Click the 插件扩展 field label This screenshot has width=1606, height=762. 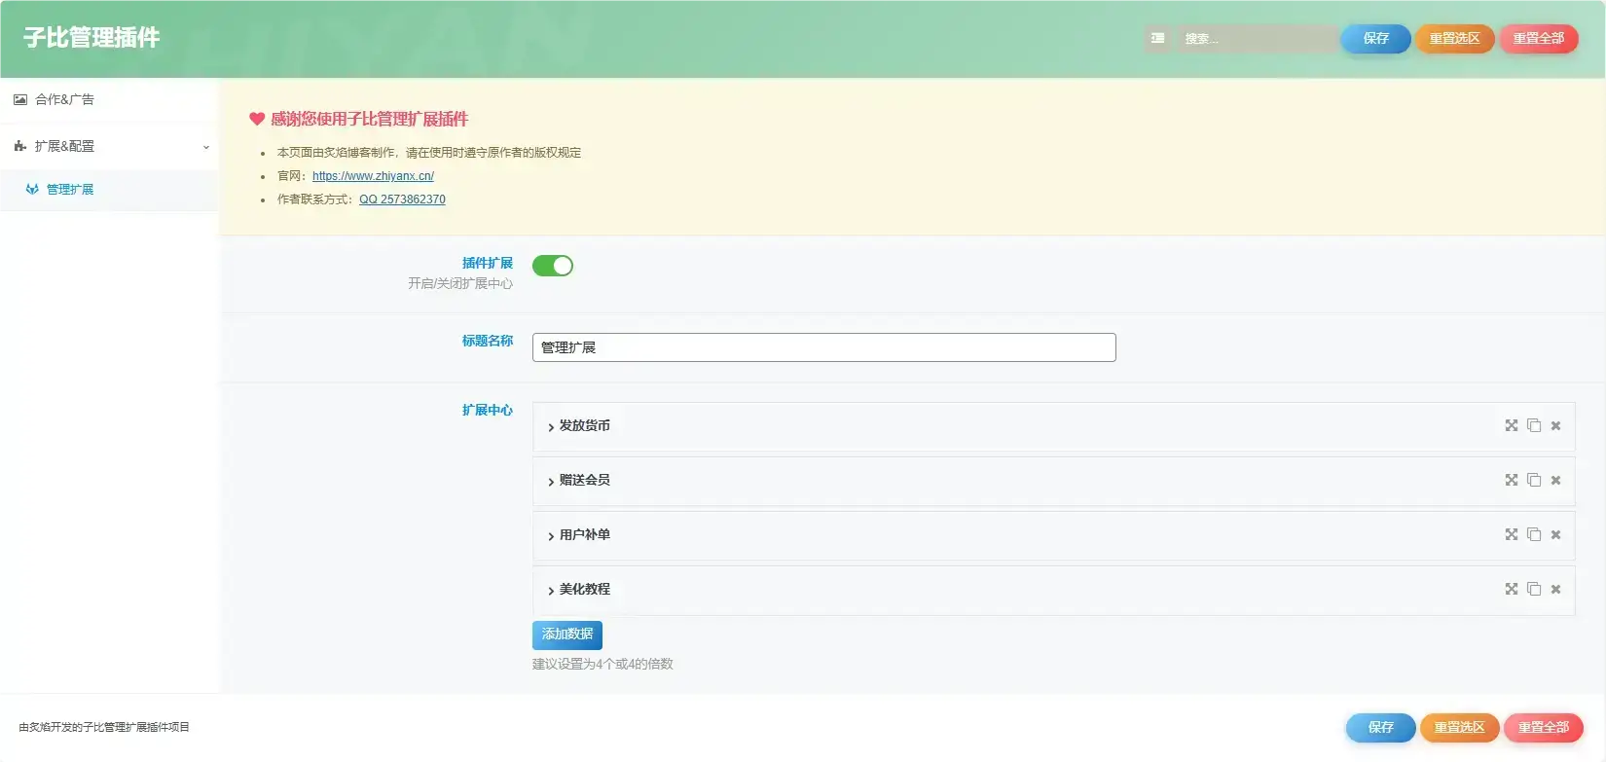click(488, 263)
